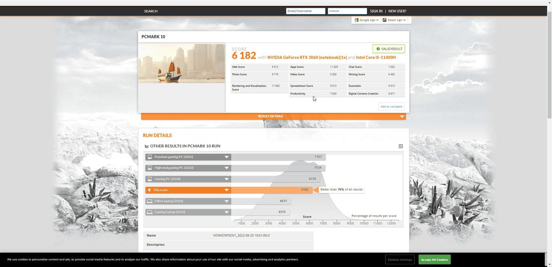Expand the chart with the plus box icon
The height and width of the screenshot is (267, 552).
tap(401, 146)
